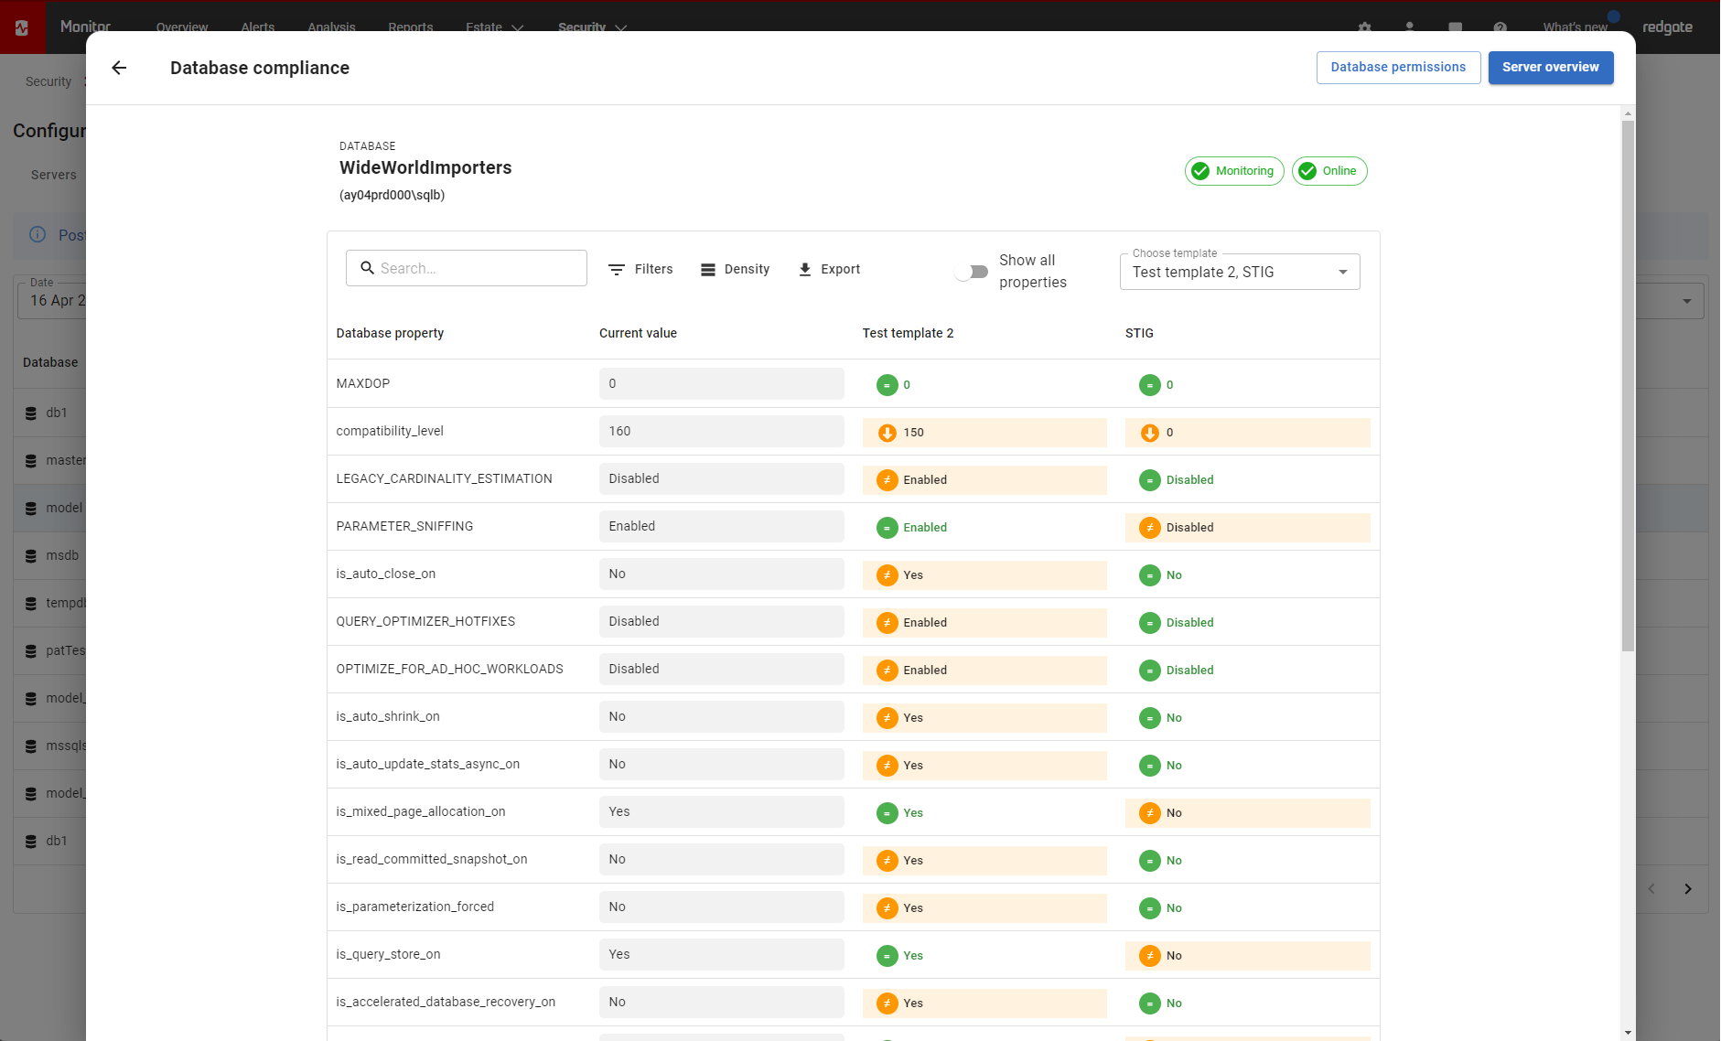Open Reports tab in background navigation

click(x=411, y=27)
